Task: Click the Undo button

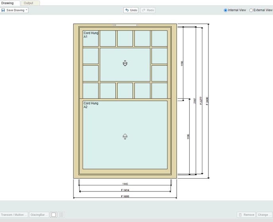Action: tap(131, 10)
